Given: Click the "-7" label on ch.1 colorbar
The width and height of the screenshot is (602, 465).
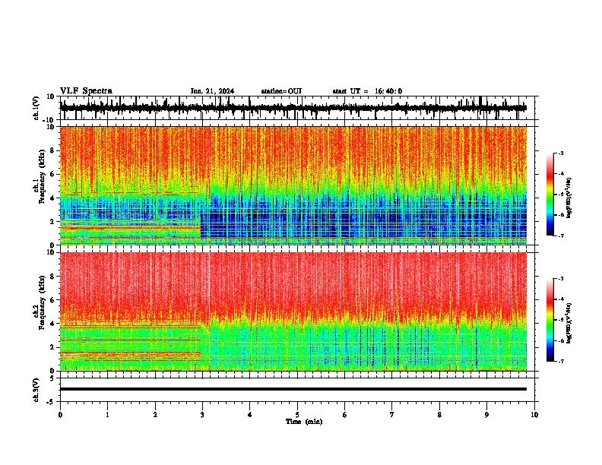Looking at the screenshot, I should pos(561,236).
